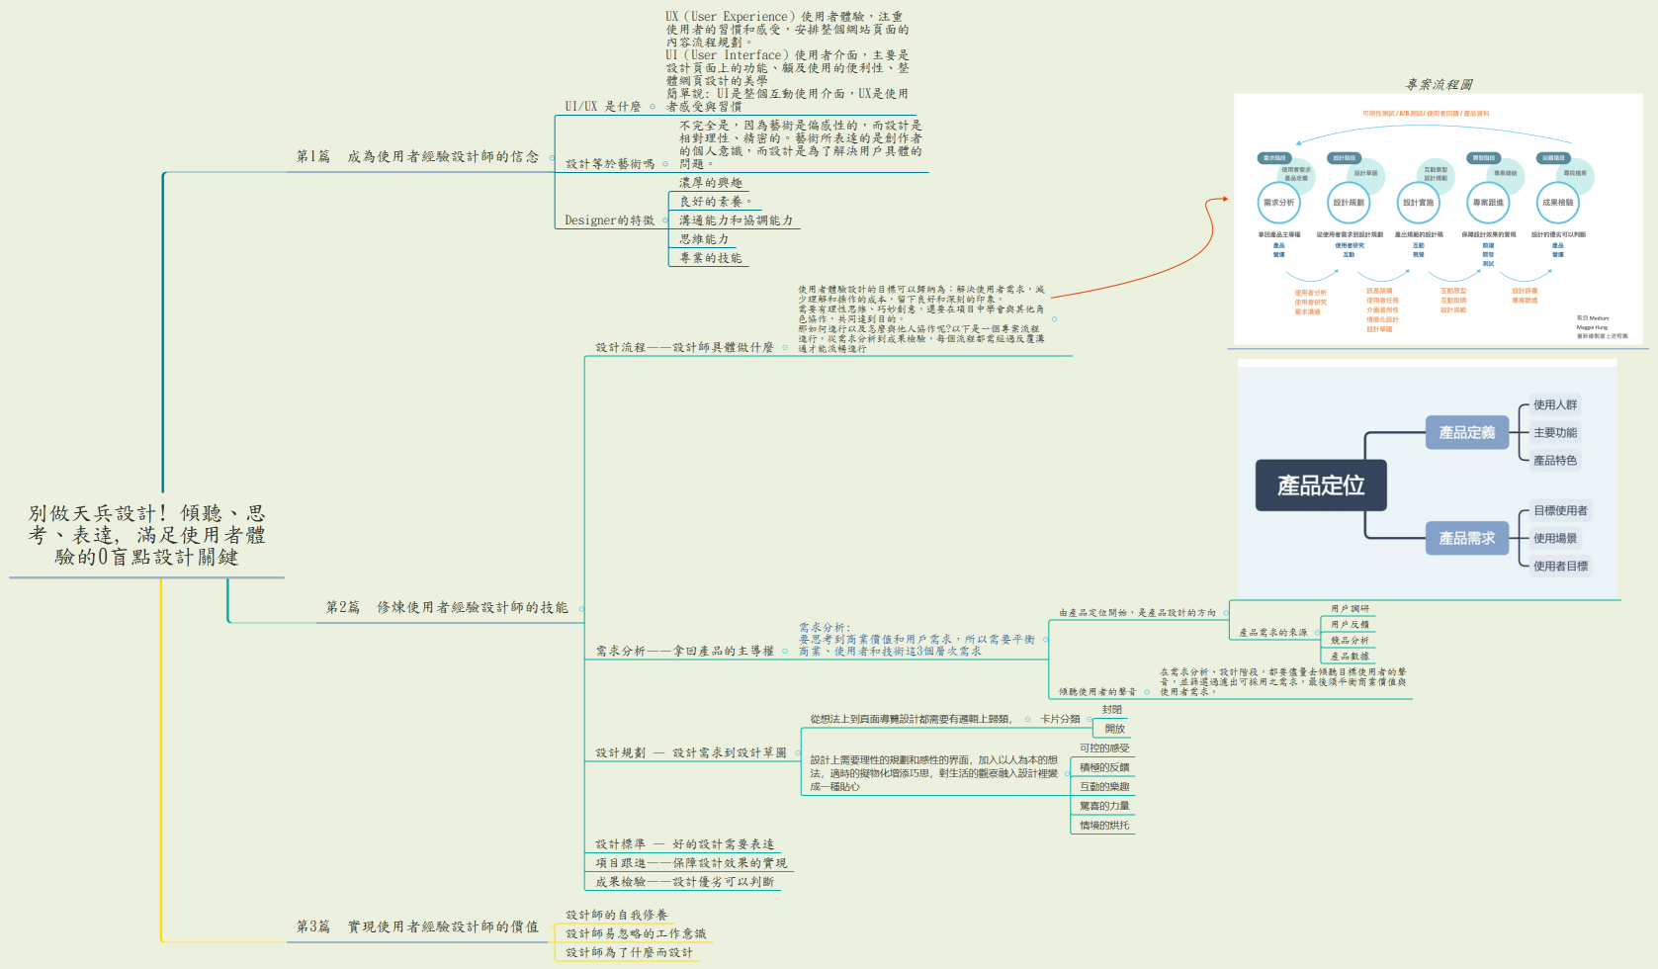The height and width of the screenshot is (969, 1658).
Task: Select the '第3篇 實現使用者經驗設計師的價值' node
Action: point(417,926)
